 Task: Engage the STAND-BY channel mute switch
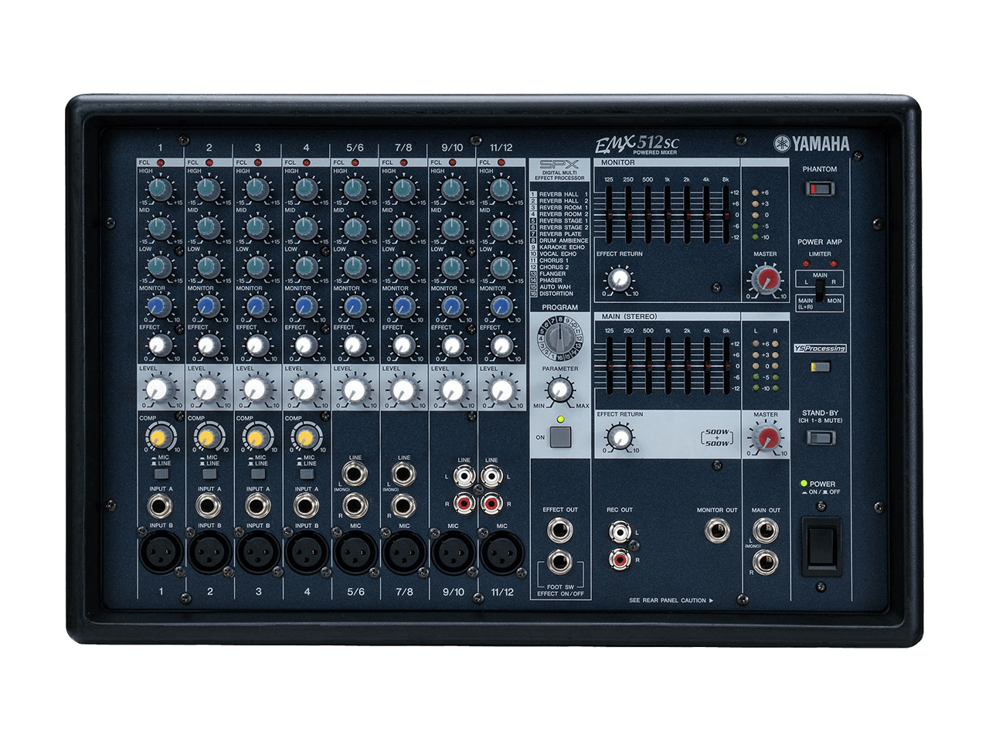click(x=820, y=438)
